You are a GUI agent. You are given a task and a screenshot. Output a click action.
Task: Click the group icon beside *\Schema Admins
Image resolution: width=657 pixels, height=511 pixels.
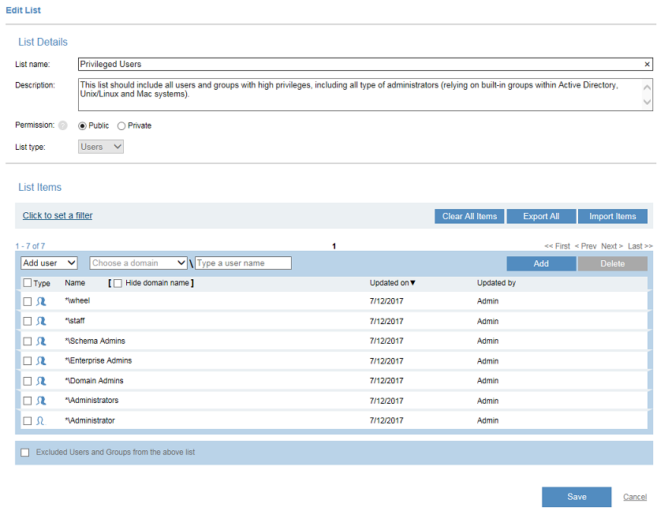coord(41,341)
